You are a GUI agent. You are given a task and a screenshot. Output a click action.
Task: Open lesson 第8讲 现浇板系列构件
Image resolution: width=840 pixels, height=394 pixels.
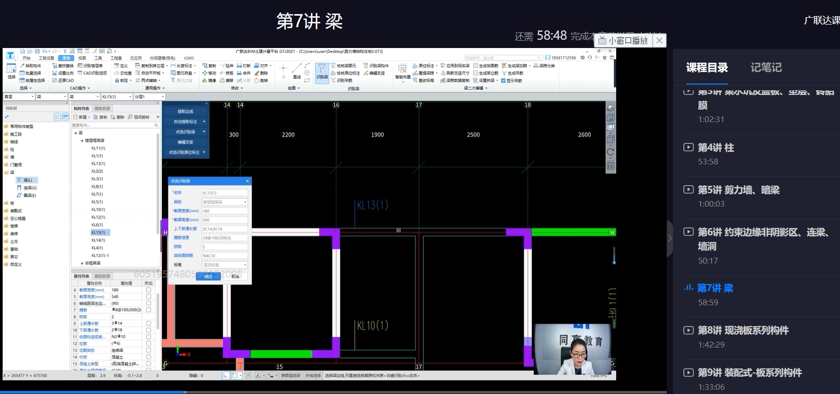tap(743, 330)
